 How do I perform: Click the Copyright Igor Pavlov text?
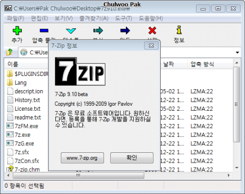94,104
